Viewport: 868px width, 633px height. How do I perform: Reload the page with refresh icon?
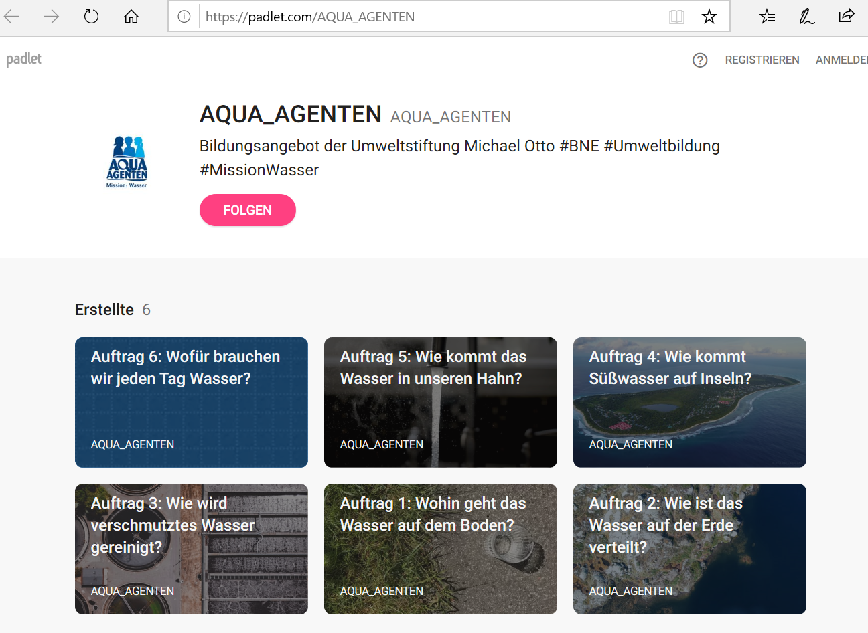91,17
